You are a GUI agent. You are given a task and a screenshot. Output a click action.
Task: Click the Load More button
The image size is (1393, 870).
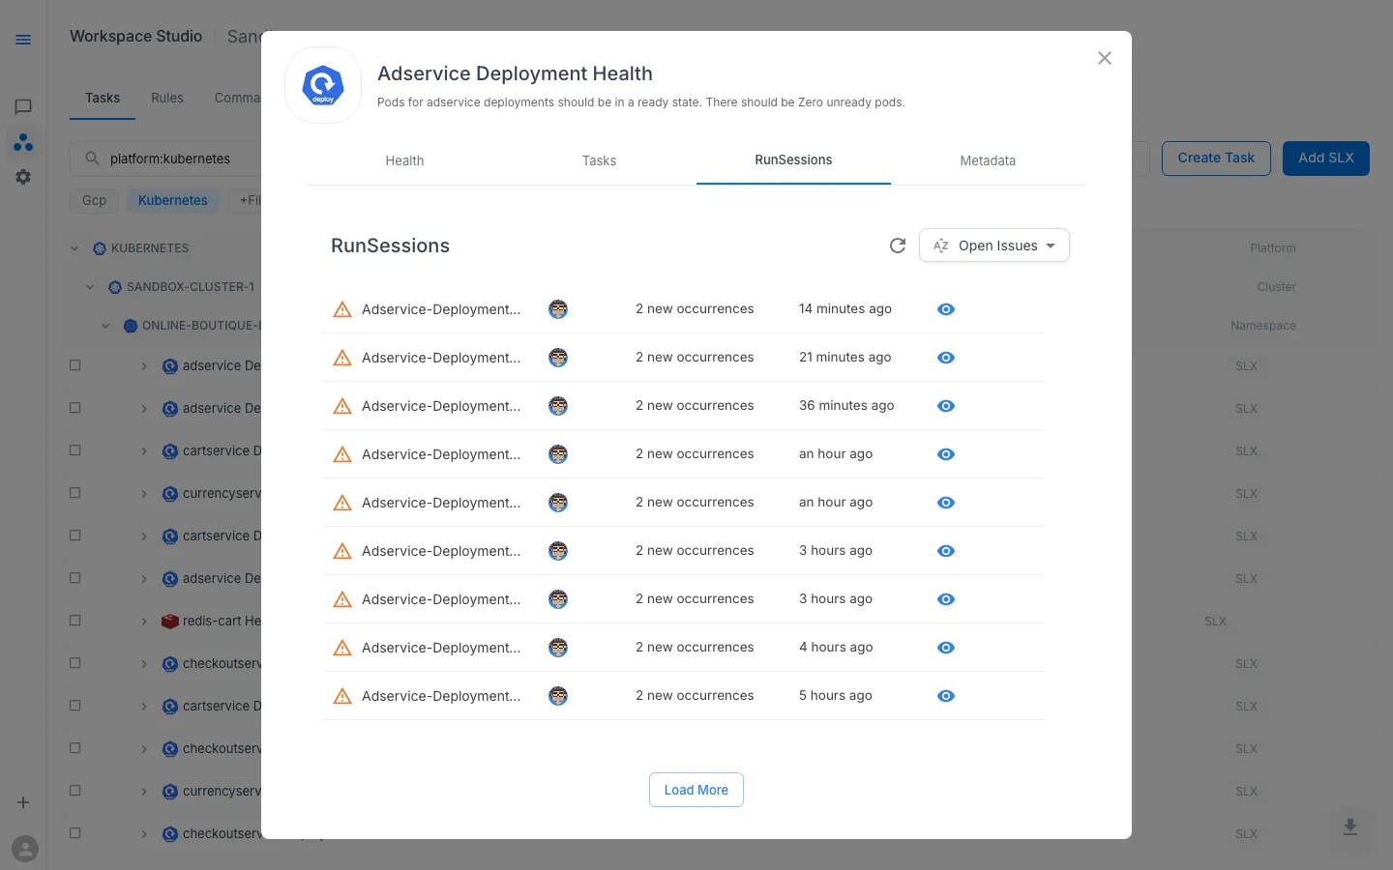[696, 790]
